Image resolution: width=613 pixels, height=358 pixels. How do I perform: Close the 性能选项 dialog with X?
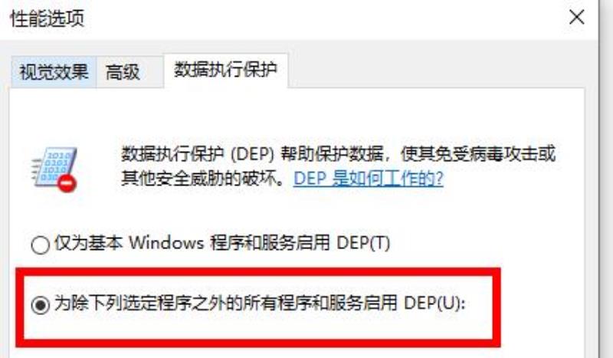point(577,17)
